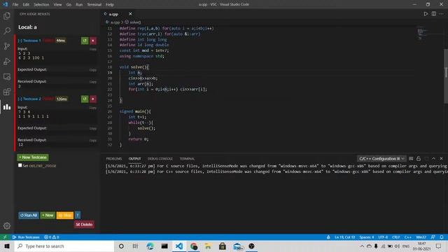Split the editor to the right

(x=434, y=14)
